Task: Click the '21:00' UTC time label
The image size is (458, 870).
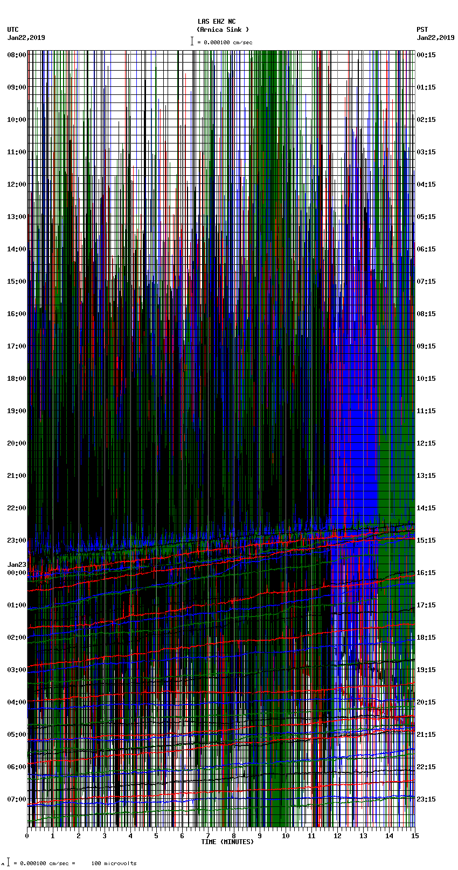Action: (x=17, y=476)
